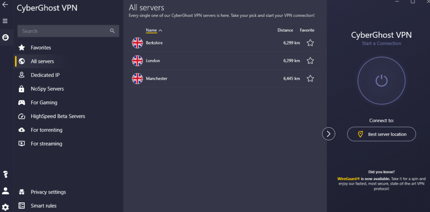Collapse panel with round arrow button
The image size is (430, 212).
(328, 134)
